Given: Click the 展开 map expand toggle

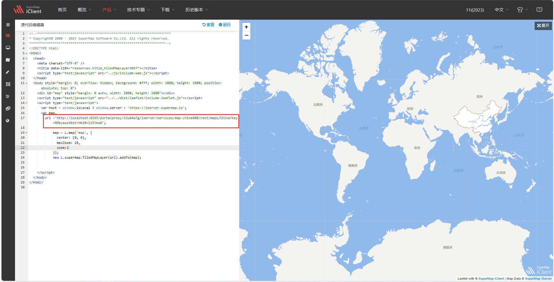Looking at the screenshot, I should coord(543,26).
